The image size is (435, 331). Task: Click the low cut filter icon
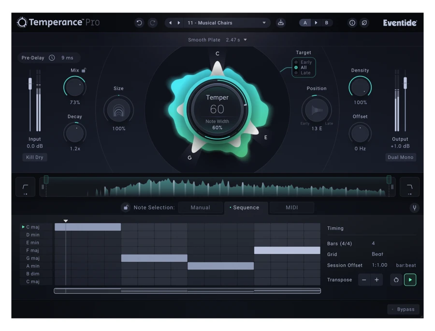click(x=26, y=187)
